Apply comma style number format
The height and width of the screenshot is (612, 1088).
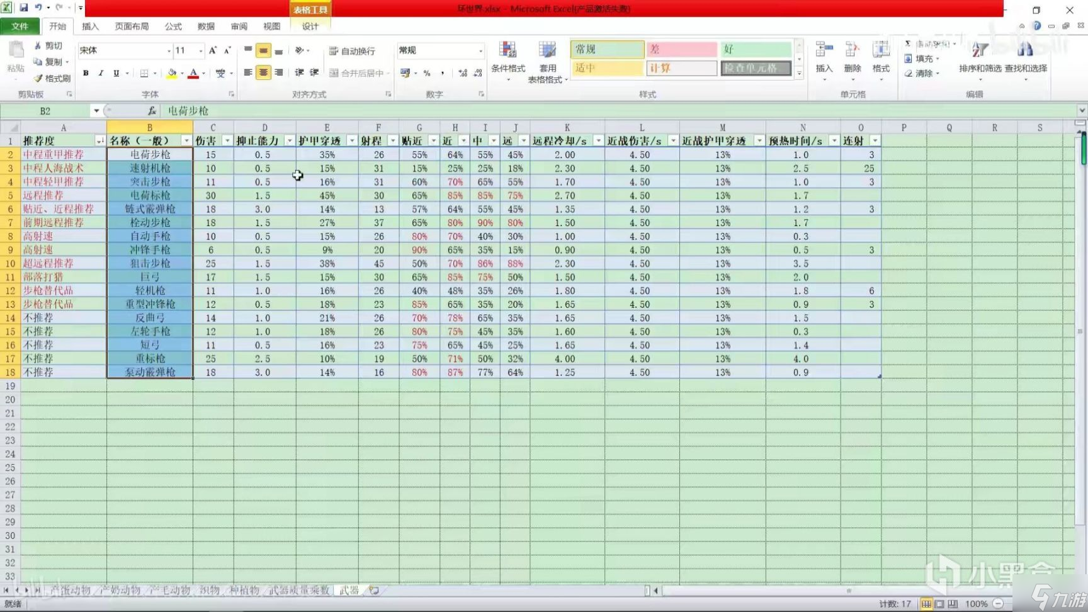click(443, 73)
